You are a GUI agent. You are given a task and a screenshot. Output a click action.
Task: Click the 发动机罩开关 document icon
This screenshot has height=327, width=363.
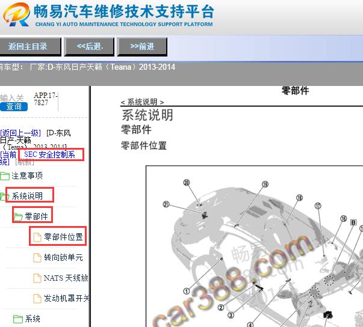pos(37,298)
